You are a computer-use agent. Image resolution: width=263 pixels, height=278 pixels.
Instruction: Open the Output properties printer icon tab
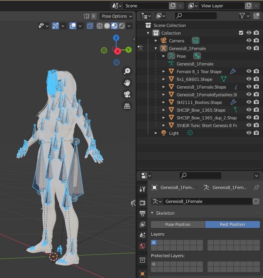[142, 214]
